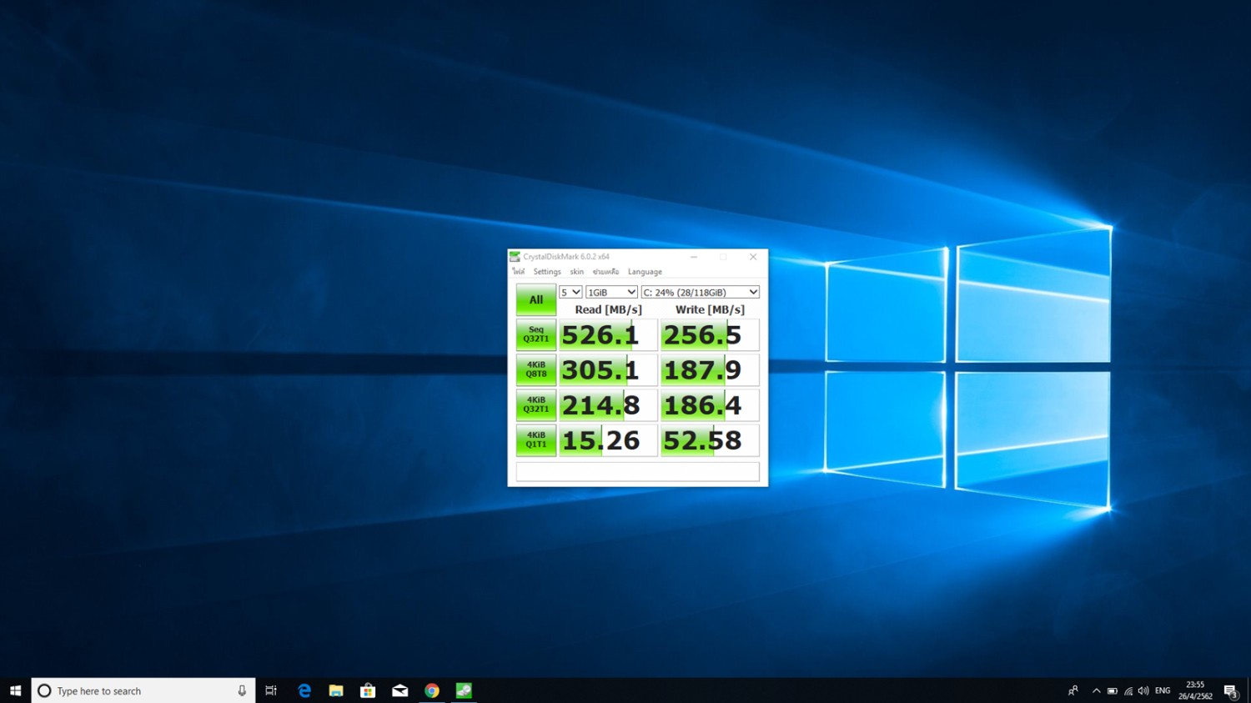Viewport: 1251px width, 703px height.
Task: Start the 4KiB Q1T1 test
Action: (x=535, y=439)
